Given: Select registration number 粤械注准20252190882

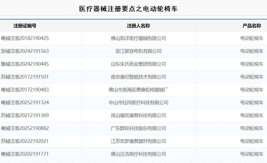Looking at the screenshot, I should pyautogui.click(x=25, y=128).
